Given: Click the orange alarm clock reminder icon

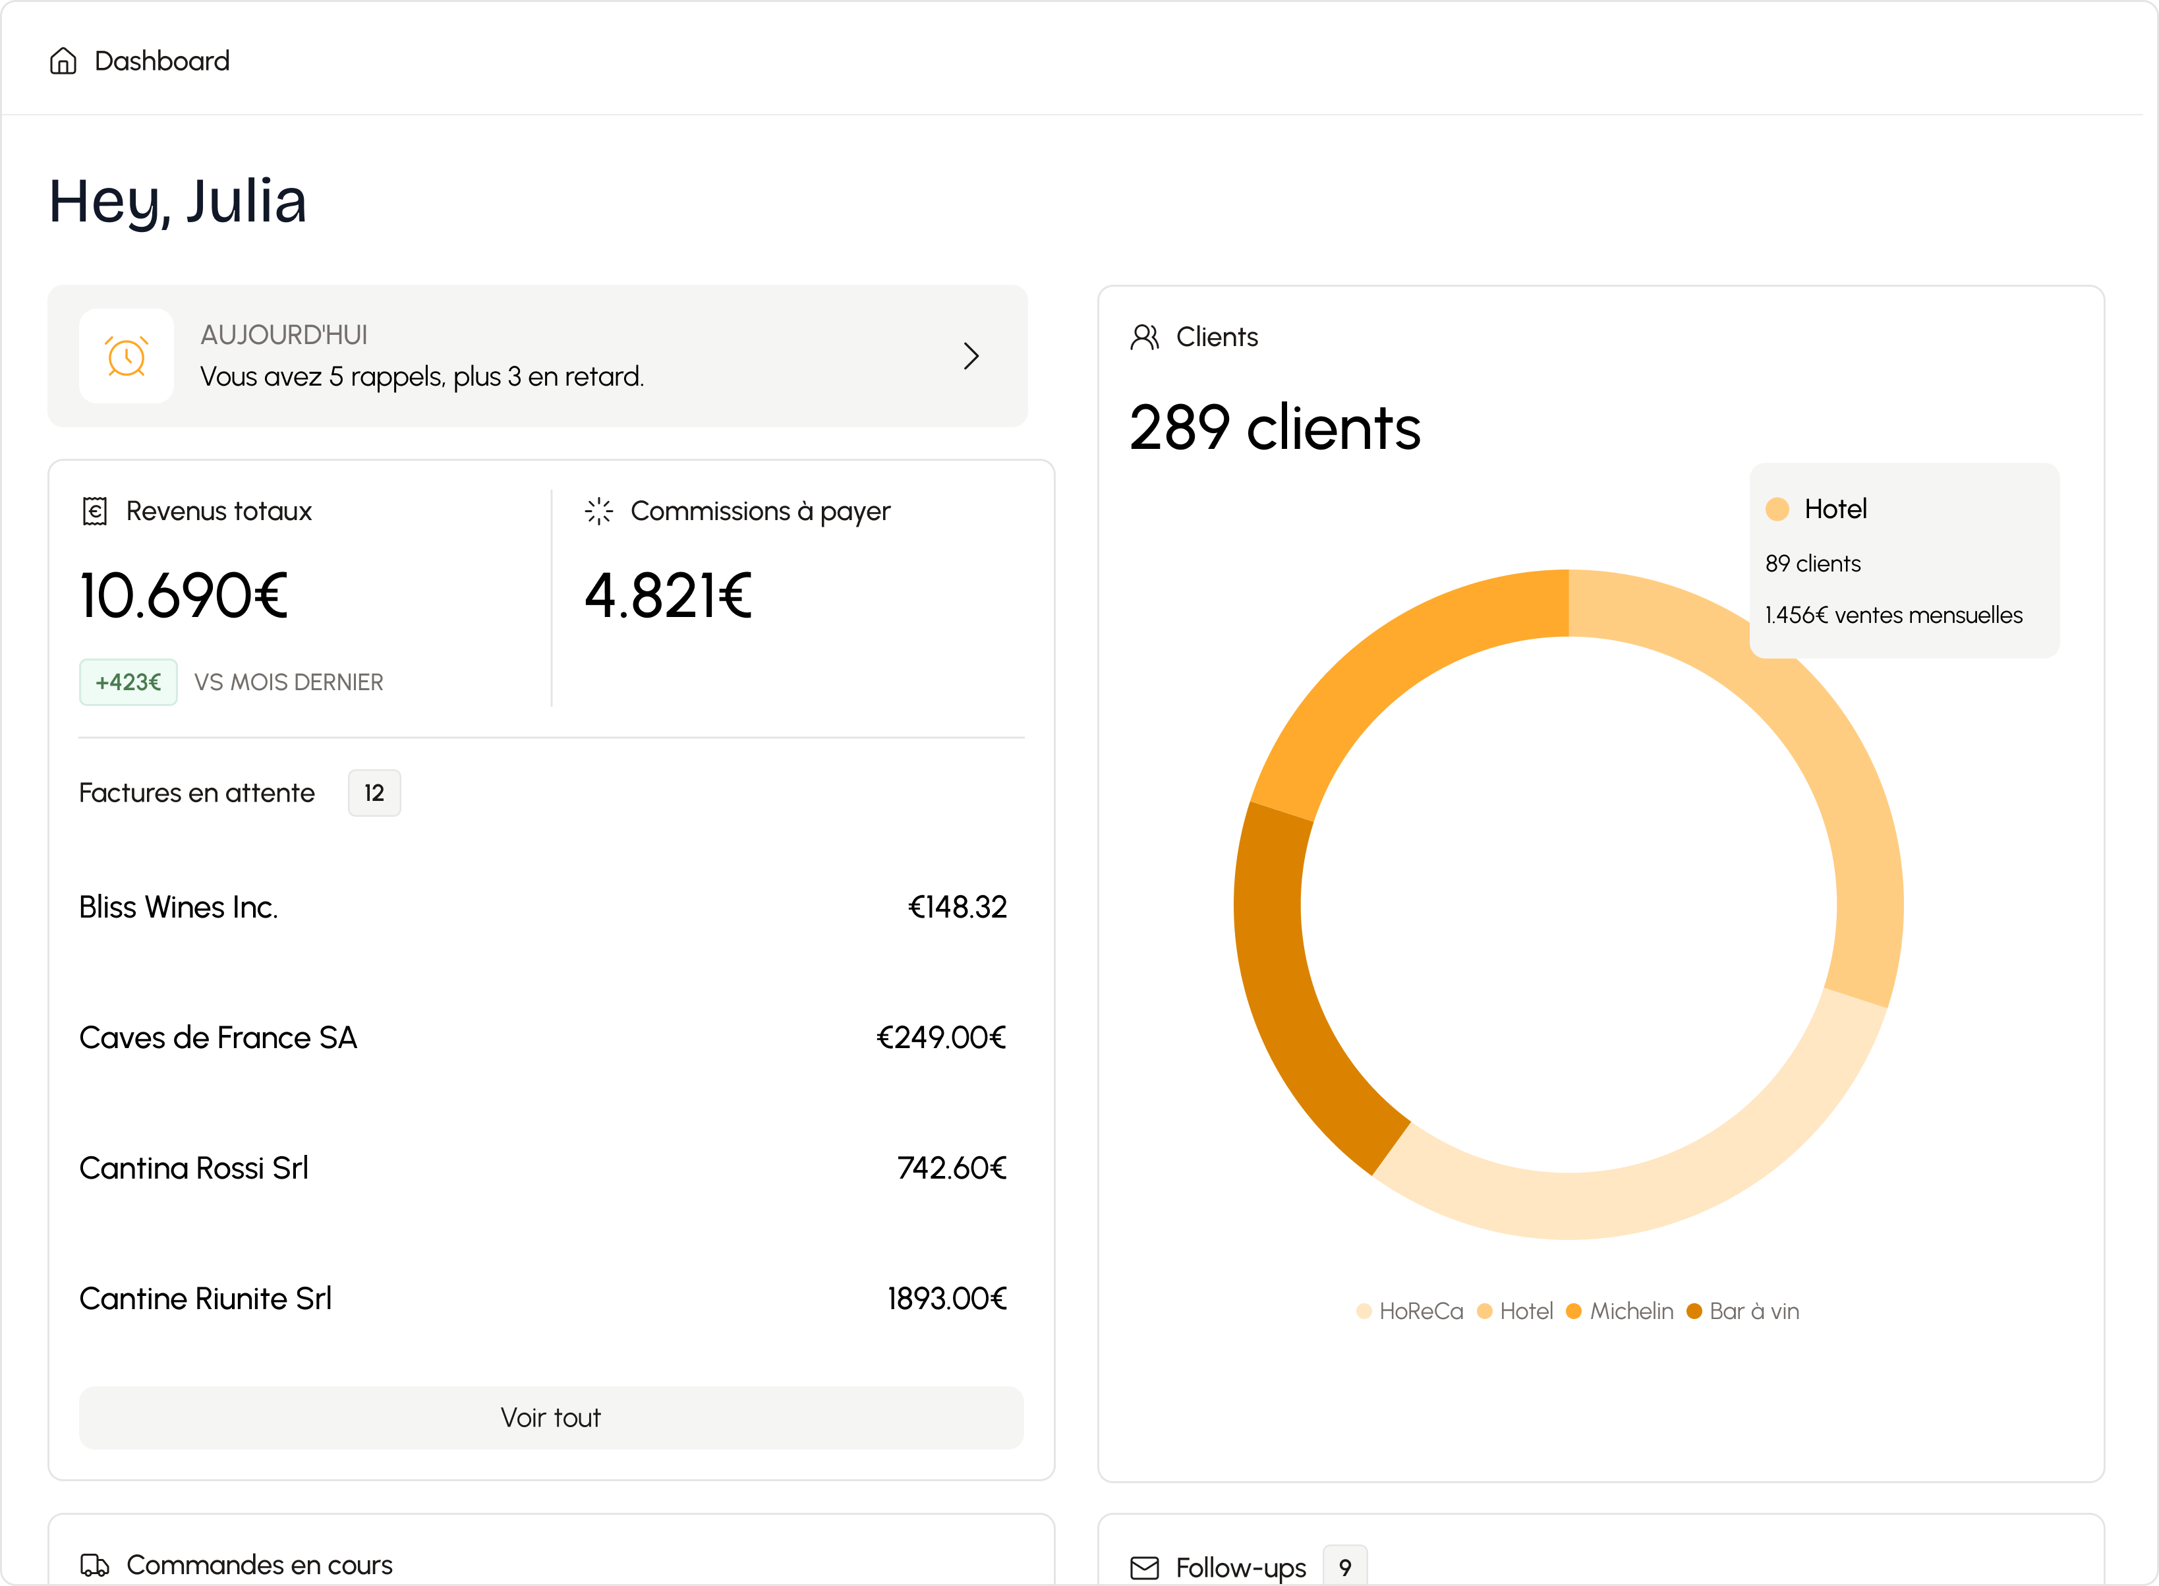Looking at the screenshot, I should (127, 356).
